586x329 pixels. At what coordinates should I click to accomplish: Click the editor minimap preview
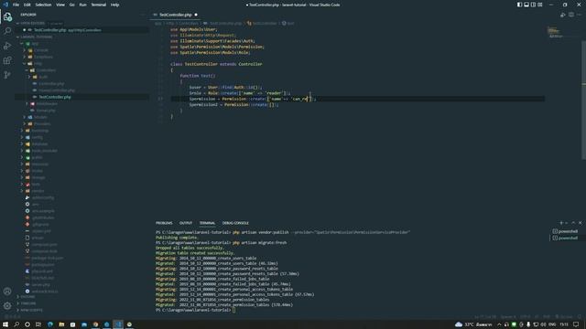coord(556,33)
